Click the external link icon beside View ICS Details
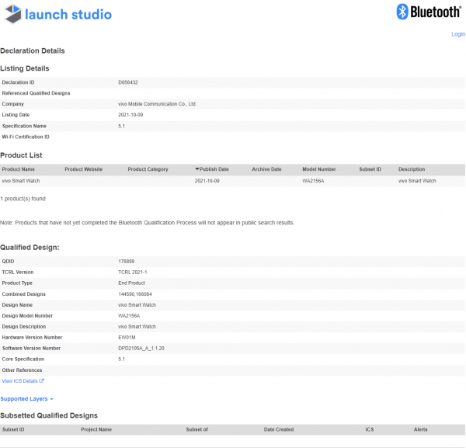Image resolution: width=466 pixels, height=448 pixels. [42, 381]
